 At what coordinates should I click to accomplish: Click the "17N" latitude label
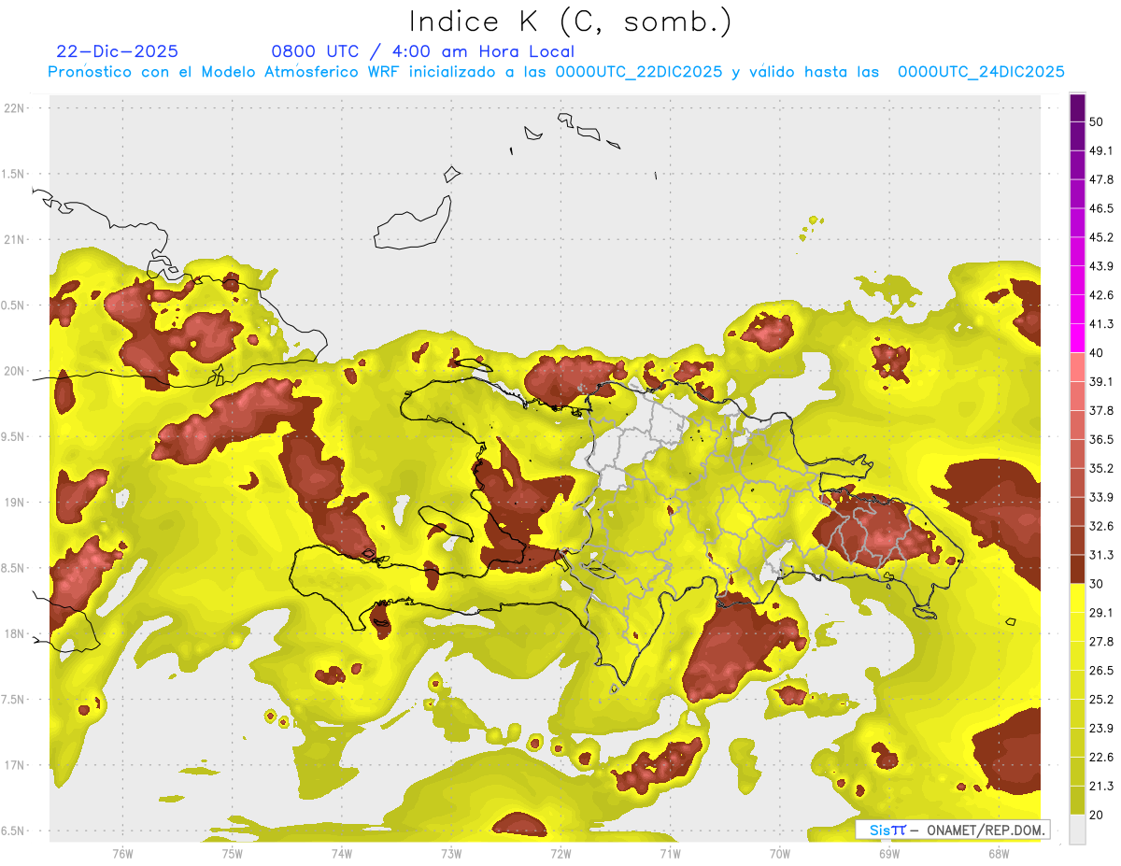click(13, 765)
